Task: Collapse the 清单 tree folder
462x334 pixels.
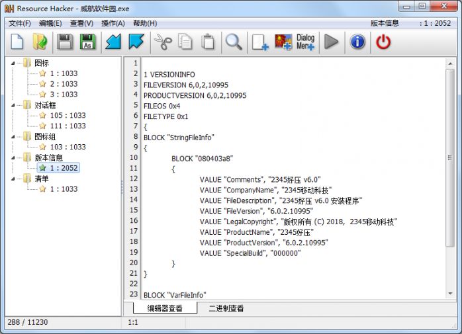Action: pyautogui.click(x=13, y=179)
